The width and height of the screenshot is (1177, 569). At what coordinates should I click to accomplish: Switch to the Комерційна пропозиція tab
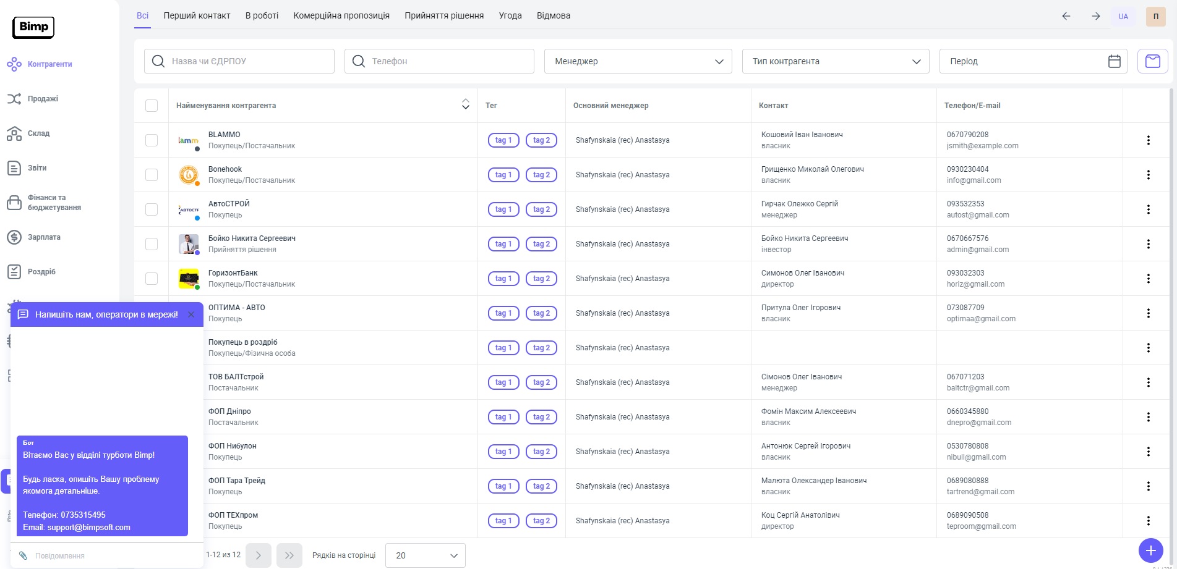(x=341, y=15)
